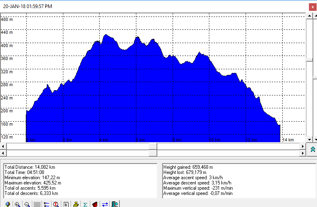Viewport: 317px width, 207px height.
Task: Zoom out with the minus magnifier
Action: pyautogui.click(x=27, y=204)
